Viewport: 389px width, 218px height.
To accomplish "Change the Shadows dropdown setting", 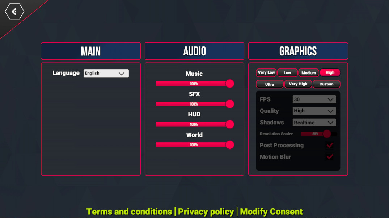I will click(314, 123).
